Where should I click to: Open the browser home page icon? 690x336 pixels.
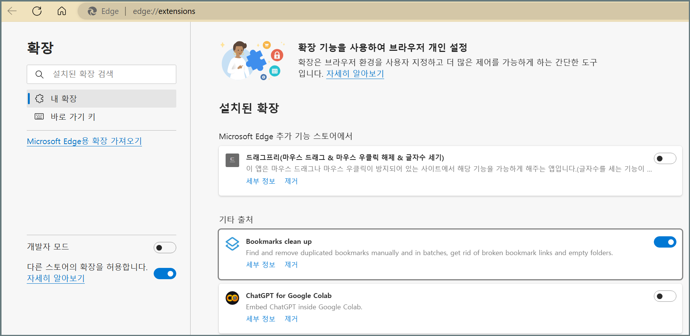(x=62, y=11)
